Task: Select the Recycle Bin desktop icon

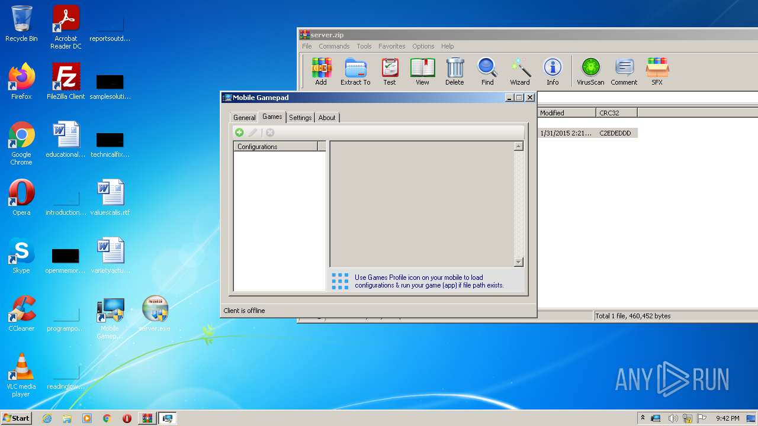Action: coord(21,24)
